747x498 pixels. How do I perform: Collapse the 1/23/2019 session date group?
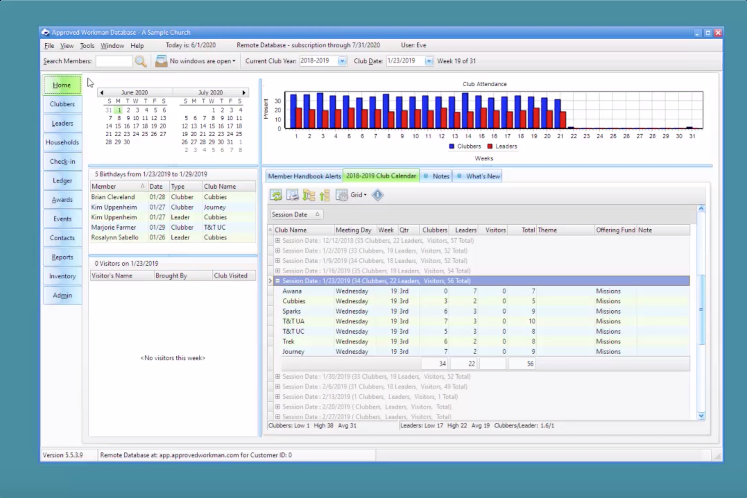click(x=277, y=281)
